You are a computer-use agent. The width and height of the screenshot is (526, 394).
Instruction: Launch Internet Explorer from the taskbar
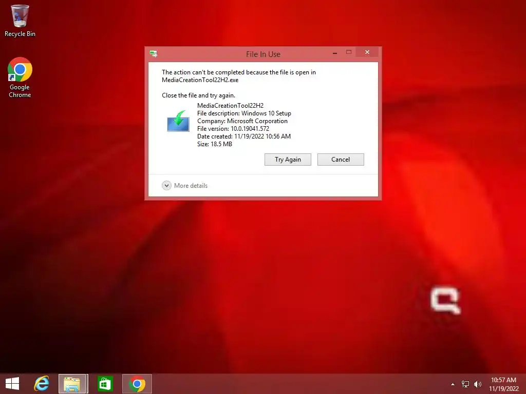click(x=42, y=384)
